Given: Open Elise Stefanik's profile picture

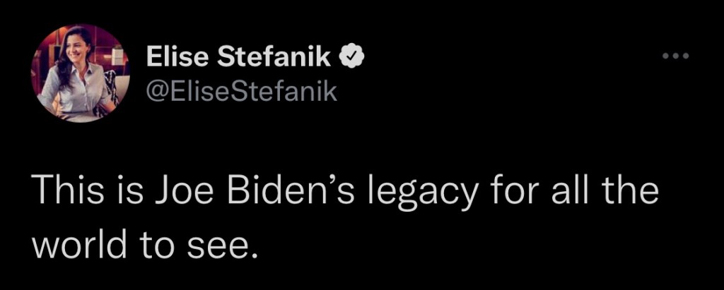Looking at the screenshot, I should pos(78,73).
